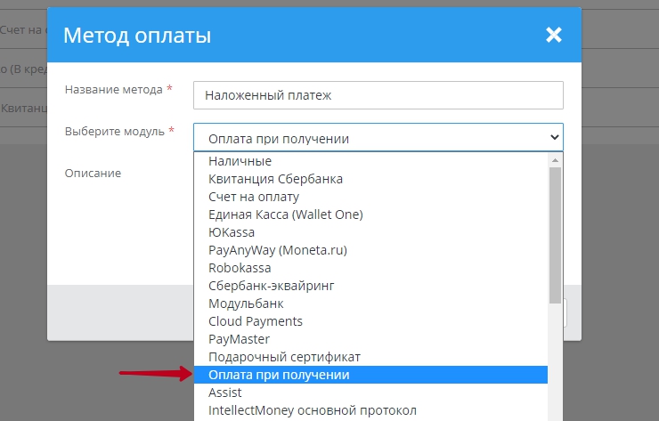Select Robokassa from the list

coord(240,268)
